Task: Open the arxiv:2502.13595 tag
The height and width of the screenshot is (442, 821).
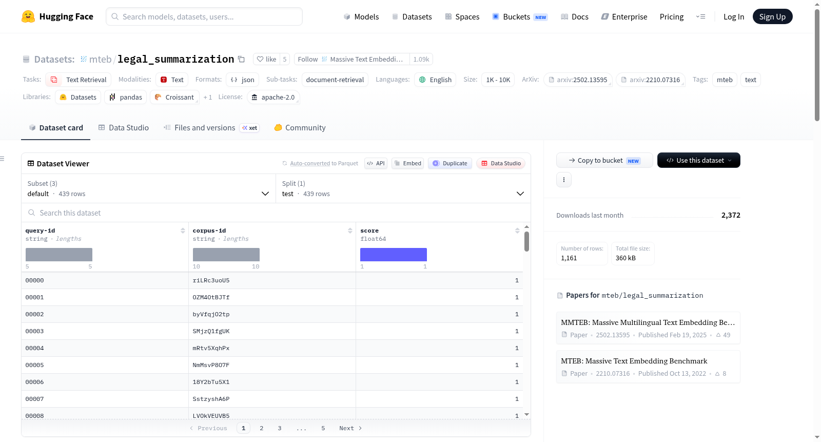Action: pyautogui.click(x=578, y=80)
